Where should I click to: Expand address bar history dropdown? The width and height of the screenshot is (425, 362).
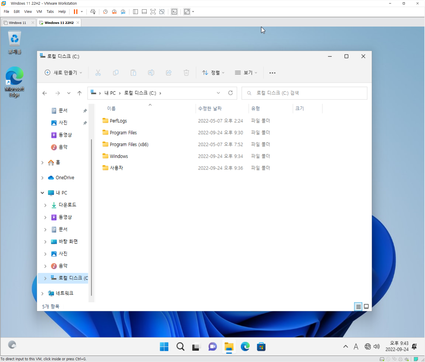(x=218, y=93)
